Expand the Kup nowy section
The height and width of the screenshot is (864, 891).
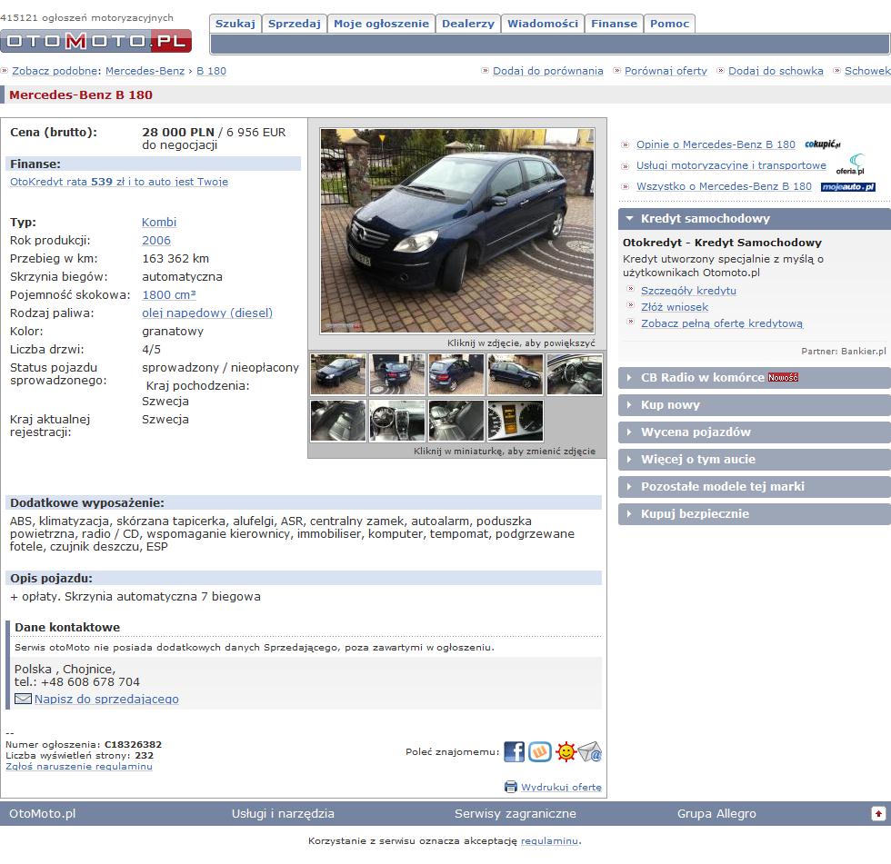pyautogui.click(x=754, y=405)
